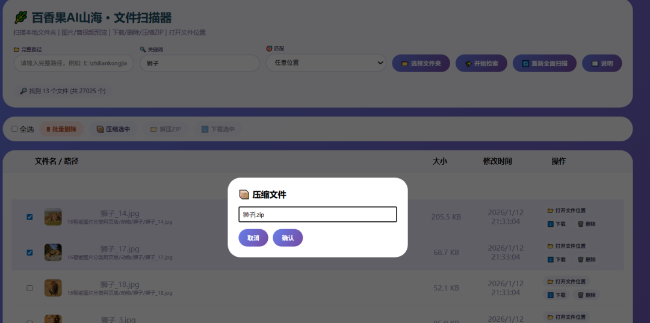Click the folder icon next to 完整路径 label
This screenshot has height=323, width=650.
tap(17, 49)
